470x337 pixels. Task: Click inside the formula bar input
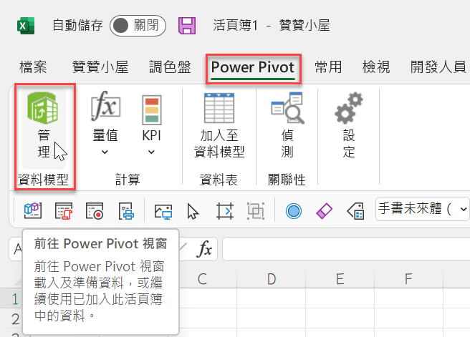pos(346,249)
